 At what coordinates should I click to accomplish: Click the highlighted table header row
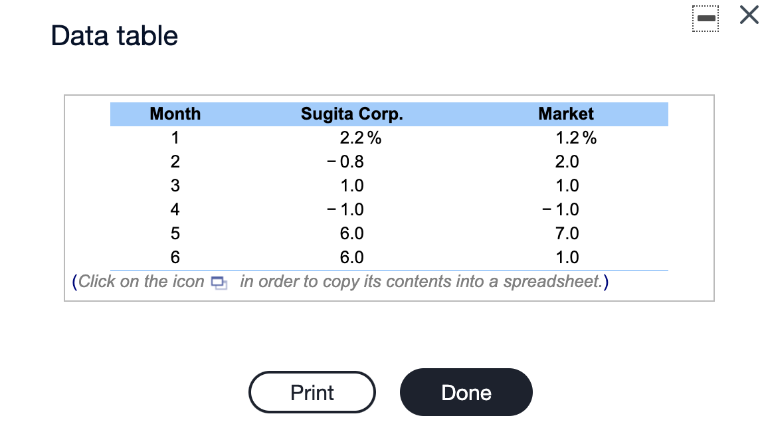pos(389,114)
